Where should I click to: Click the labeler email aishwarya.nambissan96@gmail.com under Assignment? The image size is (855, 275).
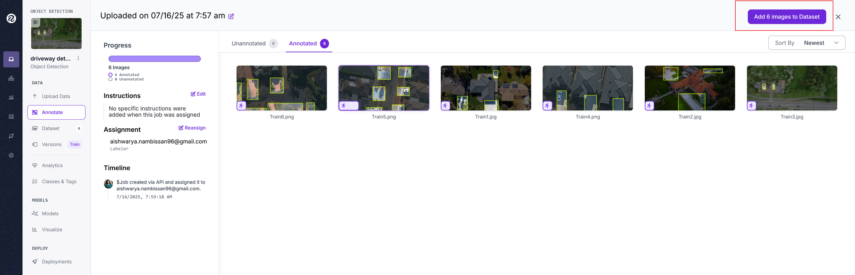point(159,142)
